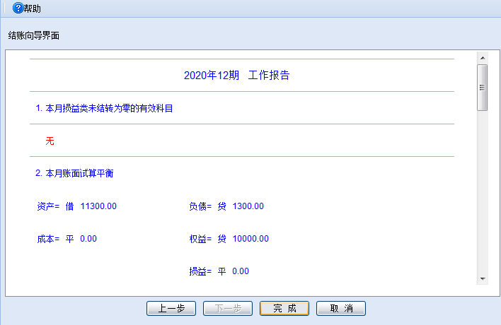Screen dimensions: 501x325
Task: Click the 成本 value 0.00
Action: (88, 239)
